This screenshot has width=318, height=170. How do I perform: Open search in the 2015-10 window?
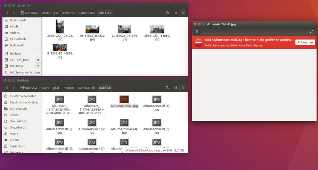(168, 13)
